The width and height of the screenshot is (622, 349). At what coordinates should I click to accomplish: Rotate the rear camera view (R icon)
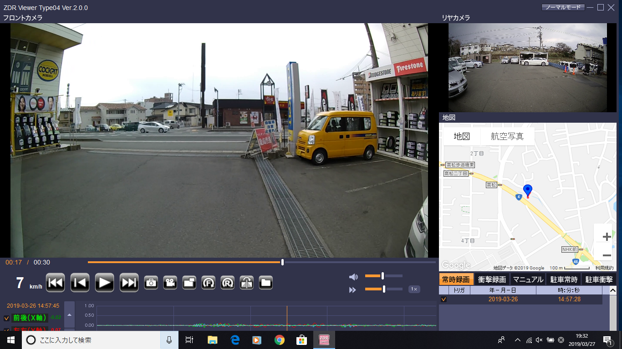click(227, 283)
